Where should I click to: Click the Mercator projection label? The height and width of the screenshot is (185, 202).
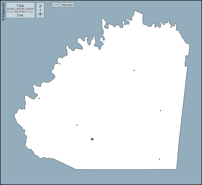coord(67,5)
